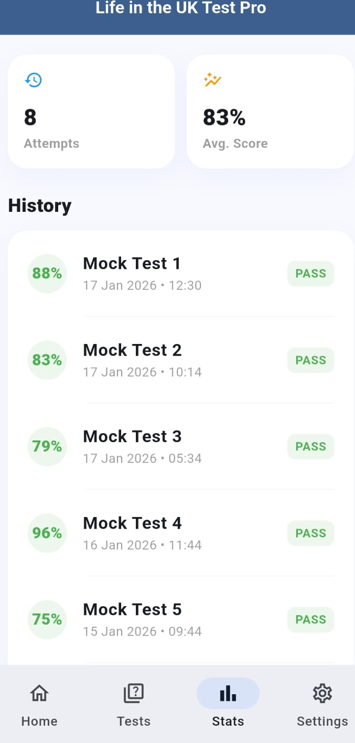Open the Settings gear icon
The height and width of the screenshot is (743, 355).
coord(322,693)
